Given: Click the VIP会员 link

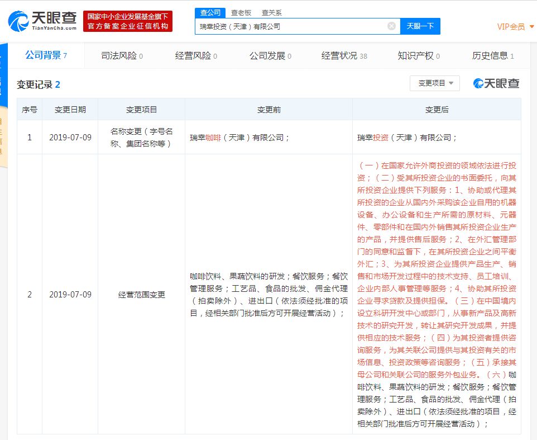Looking at the screenshot, I should click(511, 26).
